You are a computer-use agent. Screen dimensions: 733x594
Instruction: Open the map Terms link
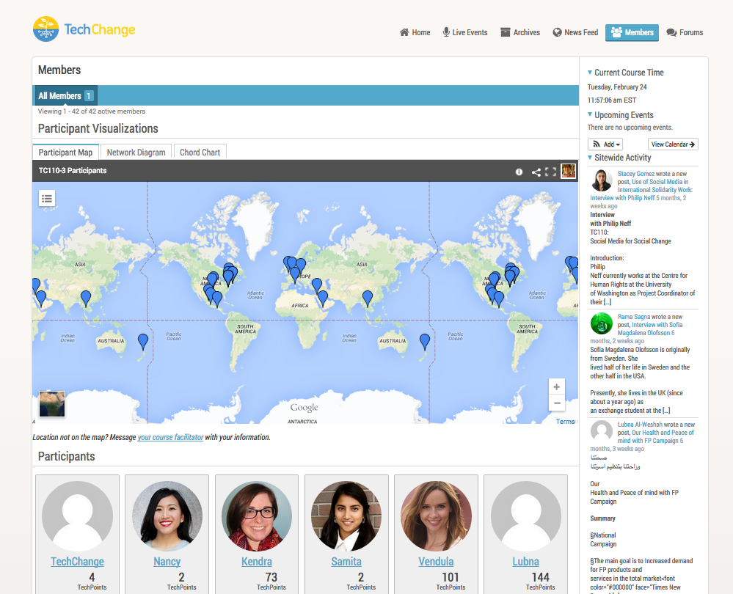(x=565, y=422)
